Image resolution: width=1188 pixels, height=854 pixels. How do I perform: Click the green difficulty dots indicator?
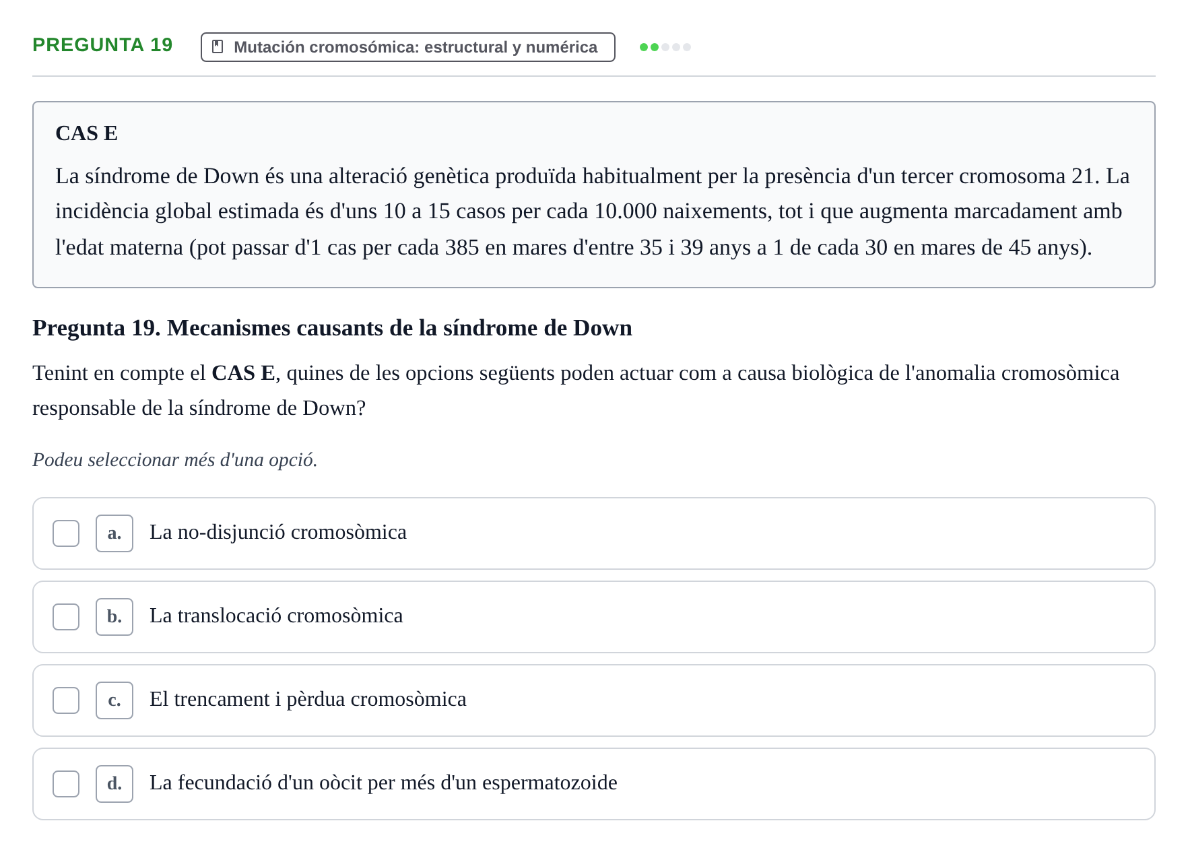pyautogui.click(x=665, y=47)
